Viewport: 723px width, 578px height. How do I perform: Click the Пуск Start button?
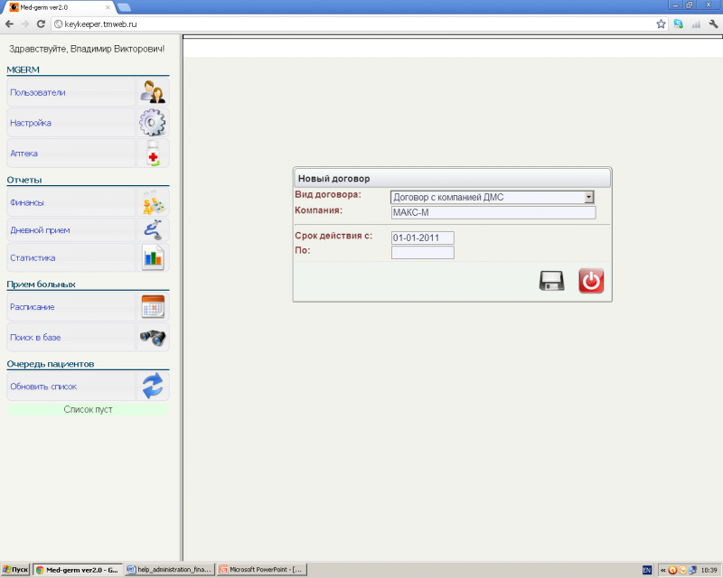click(x=15, y=570)
